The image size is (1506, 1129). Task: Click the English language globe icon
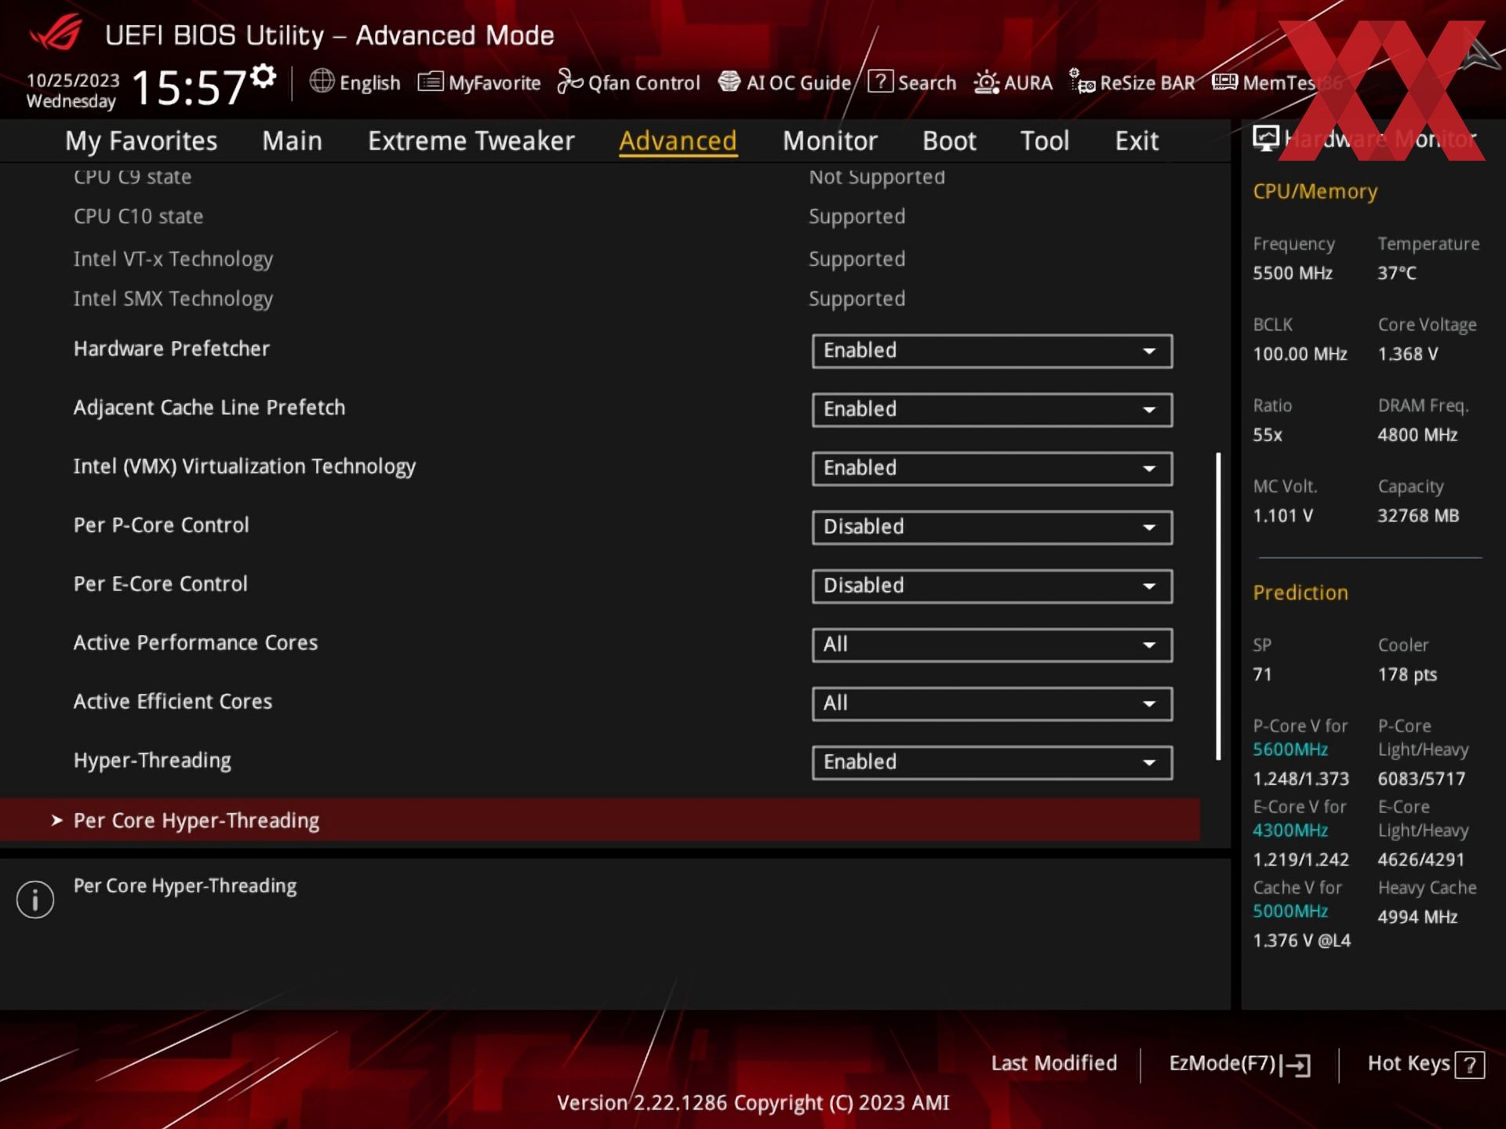coord(322,81)
